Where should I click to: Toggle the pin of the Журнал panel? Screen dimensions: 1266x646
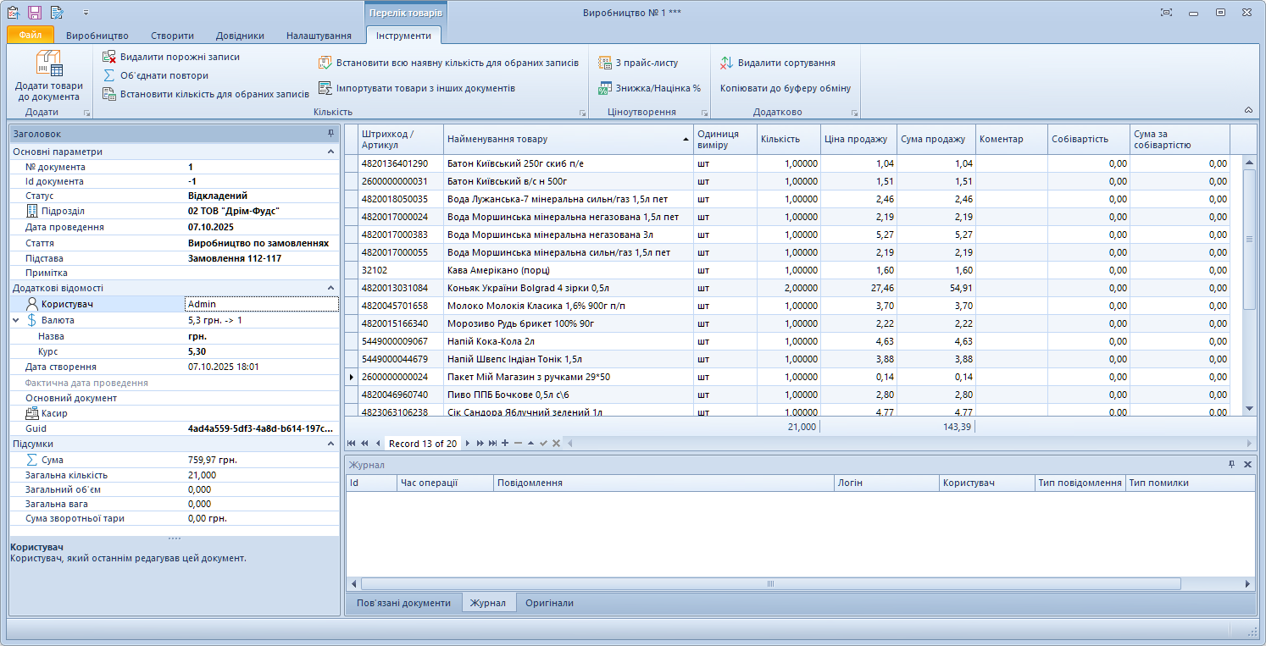(1232, 465)
